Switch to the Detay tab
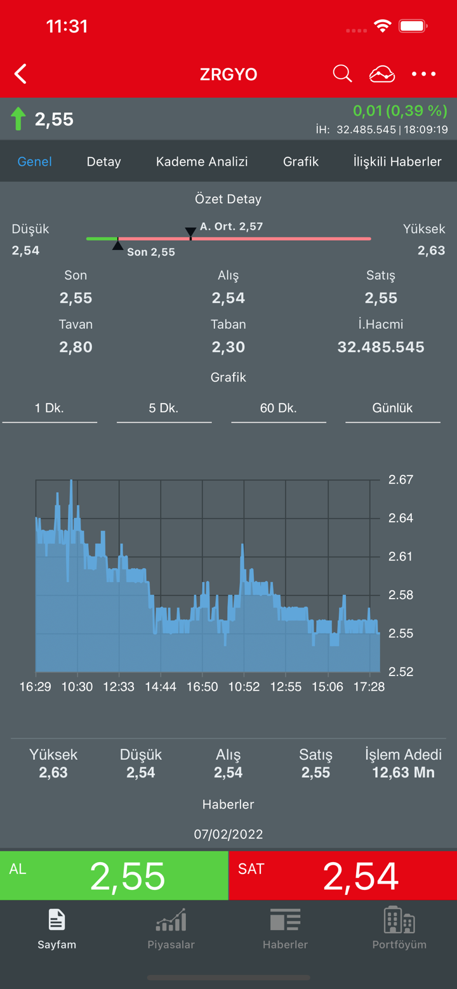The image size is (457, 989). (x=103, y=162)
